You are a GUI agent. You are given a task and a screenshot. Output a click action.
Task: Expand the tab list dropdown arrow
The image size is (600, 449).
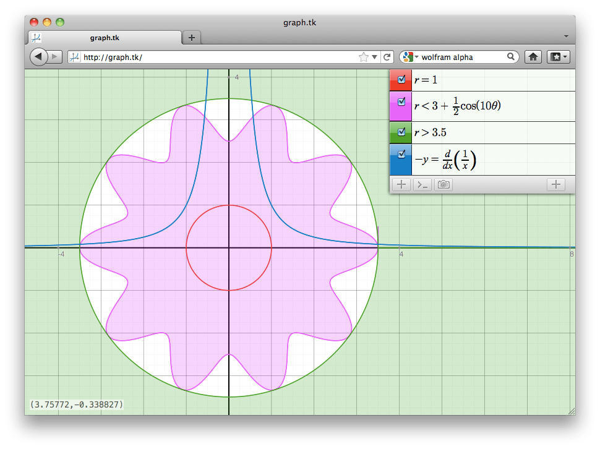[566, 36]
